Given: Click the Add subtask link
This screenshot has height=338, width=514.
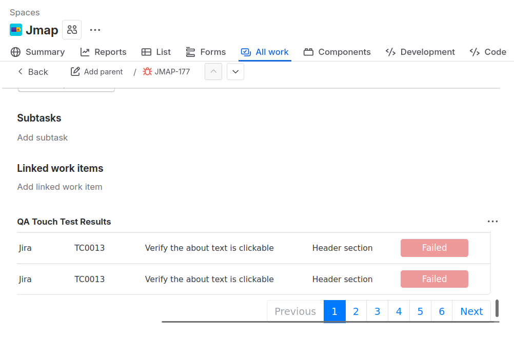Looking at the screenshot, I should coord(42,137).
